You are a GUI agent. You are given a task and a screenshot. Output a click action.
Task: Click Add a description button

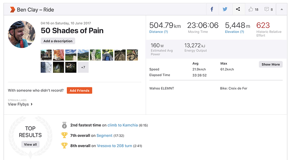point(58,41)
